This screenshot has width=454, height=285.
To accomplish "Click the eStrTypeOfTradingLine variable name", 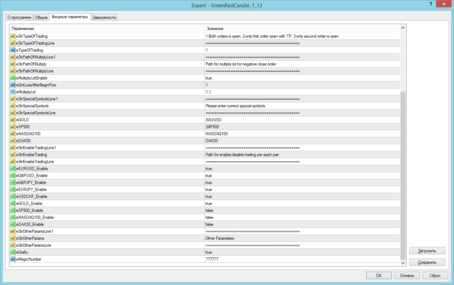I will 35,43.
